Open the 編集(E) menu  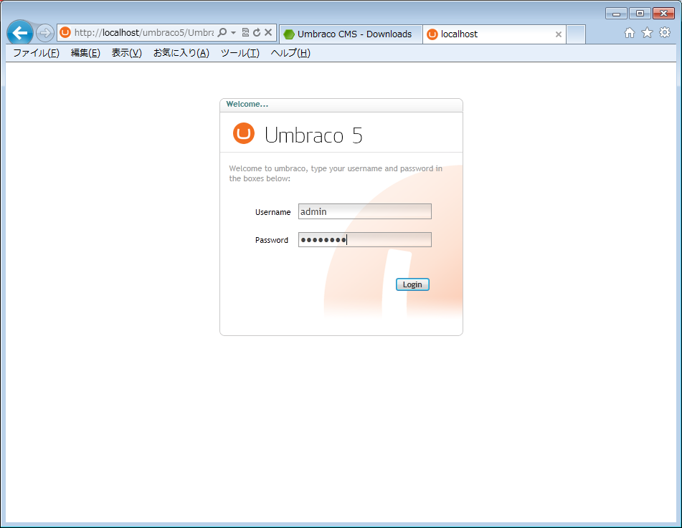85,53
